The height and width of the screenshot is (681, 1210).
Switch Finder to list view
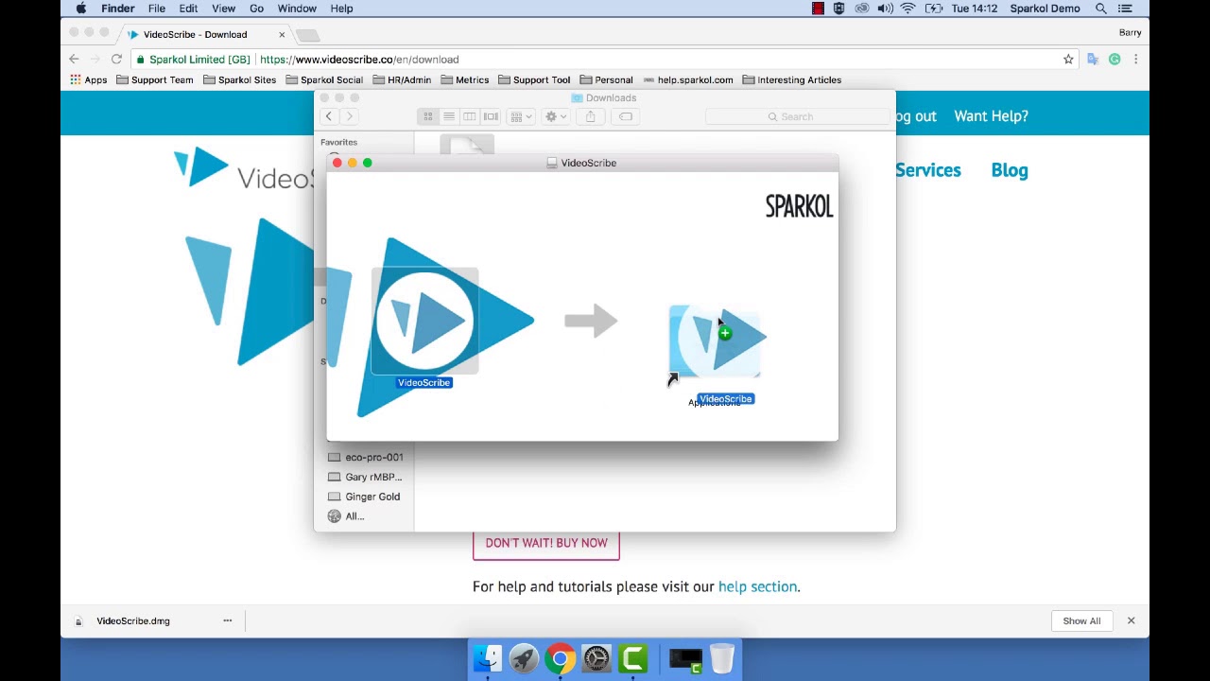click(x=449, y=116)
